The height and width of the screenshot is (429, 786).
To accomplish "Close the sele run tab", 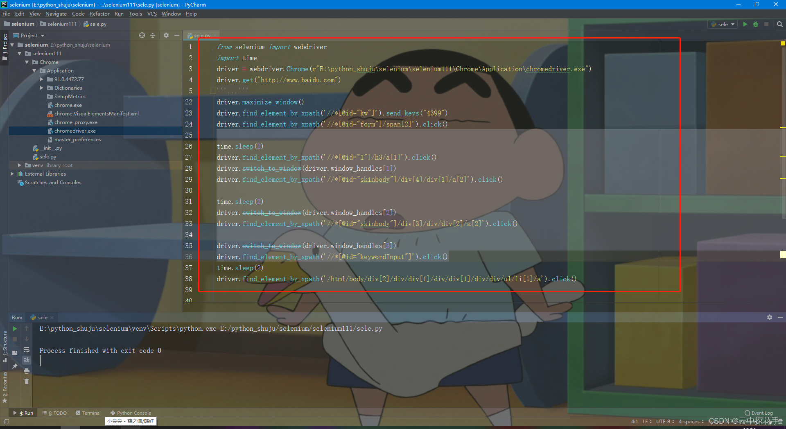I will point(52,318).
